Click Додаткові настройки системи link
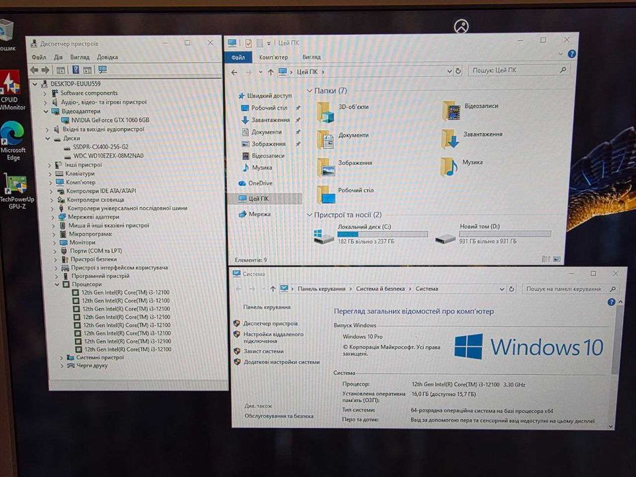 tap(282, 362)
